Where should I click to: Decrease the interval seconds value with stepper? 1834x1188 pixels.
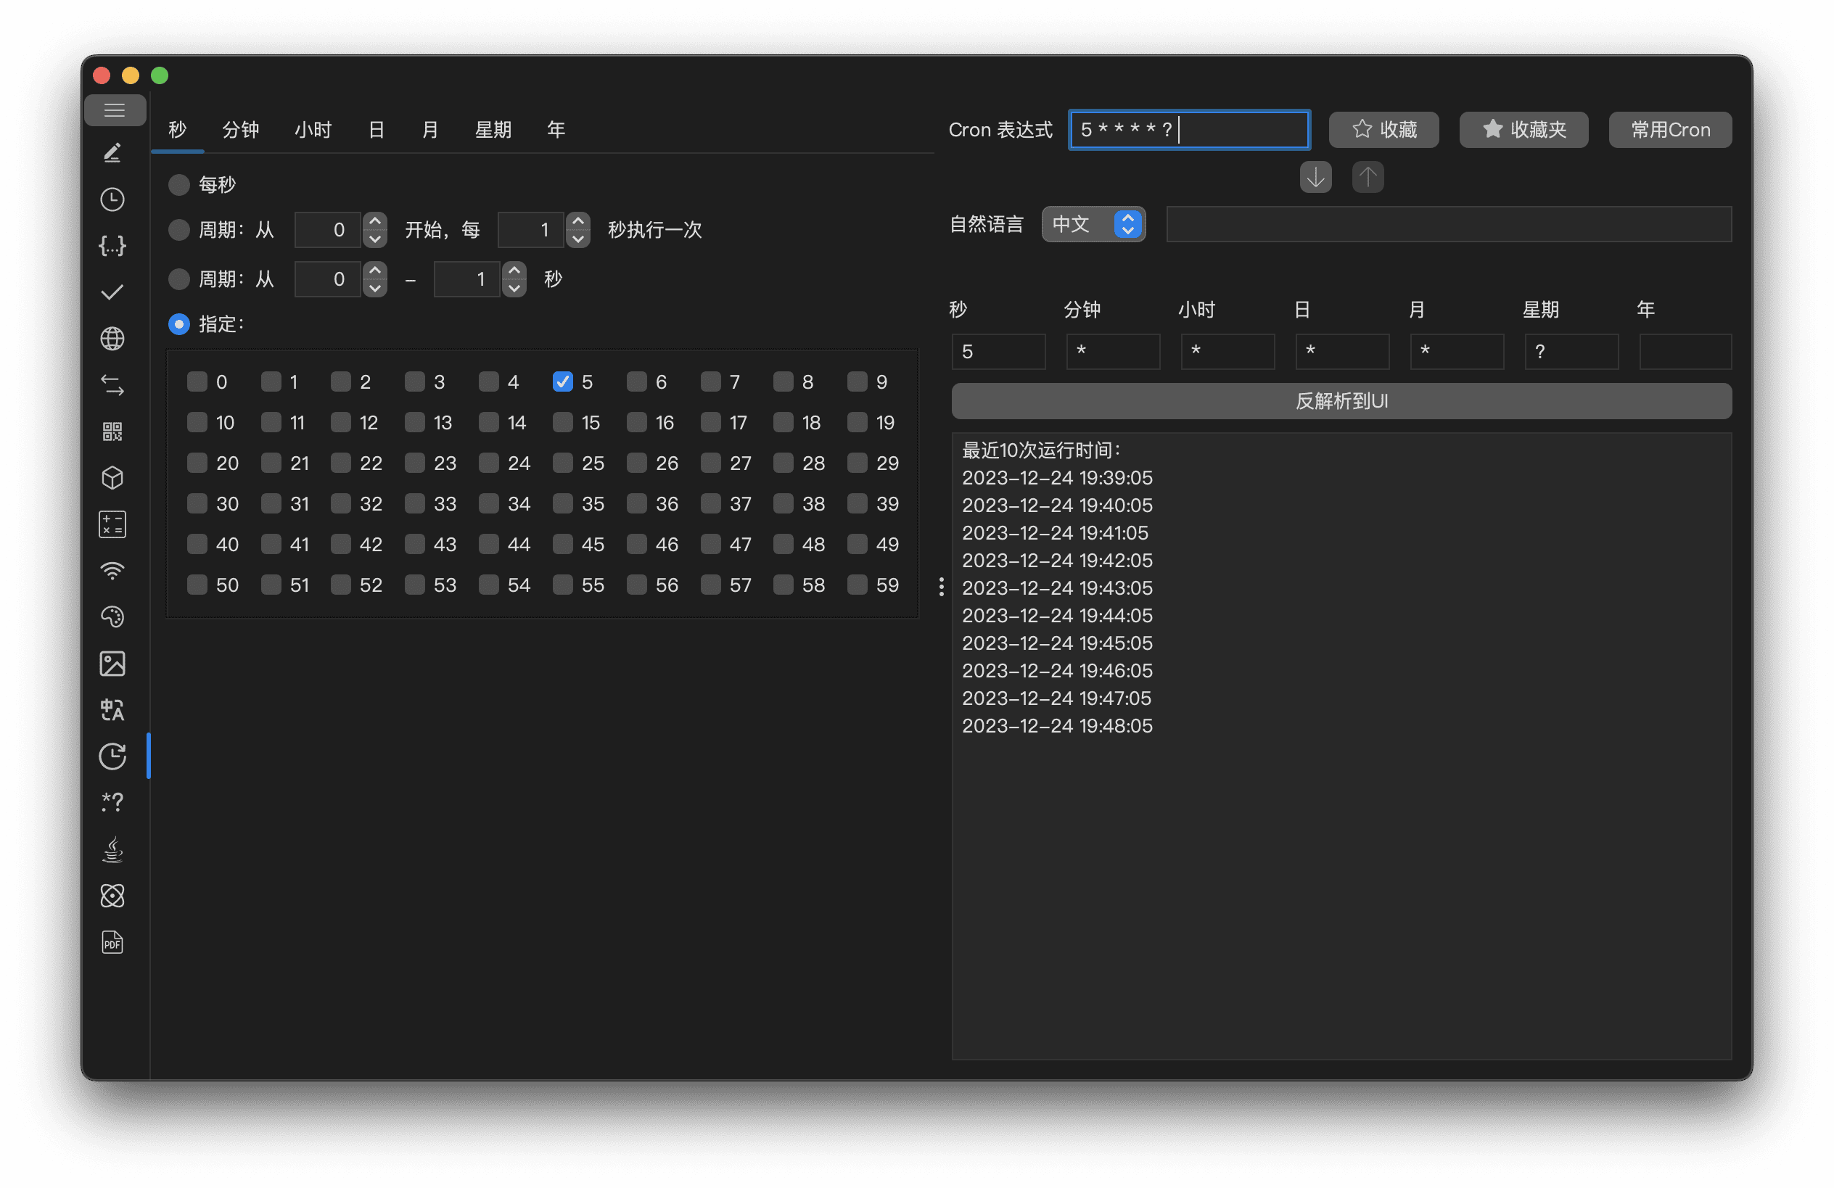coord(578,238)
